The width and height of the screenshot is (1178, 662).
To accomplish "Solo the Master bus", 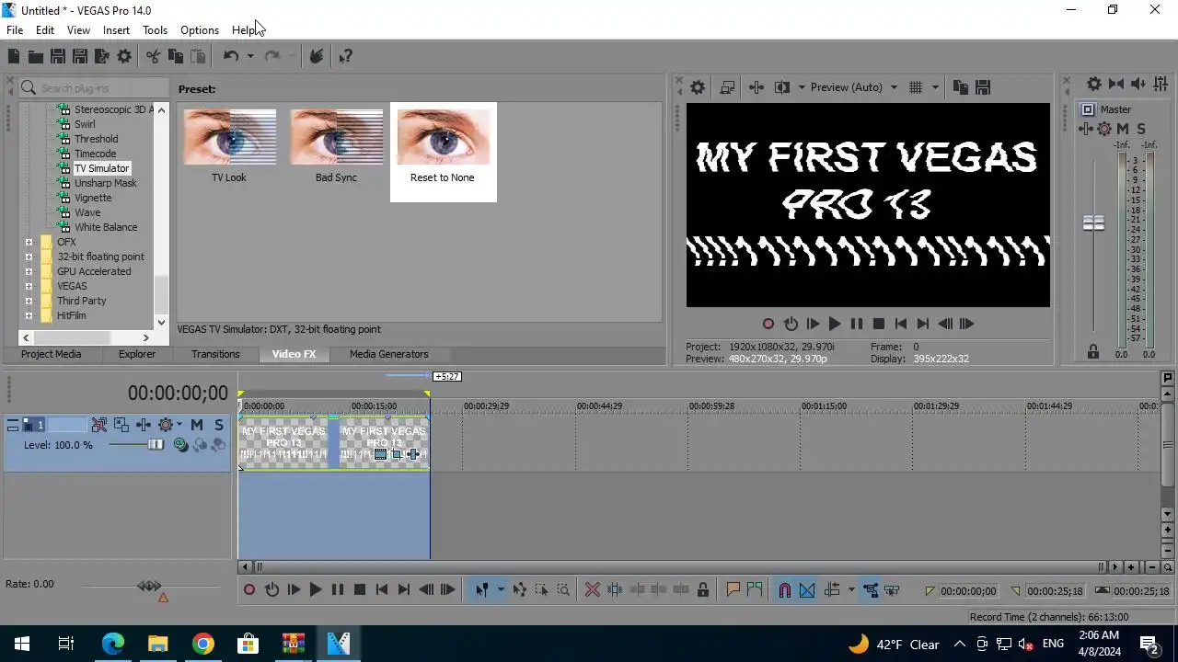I will click(x=1141, y=129).
